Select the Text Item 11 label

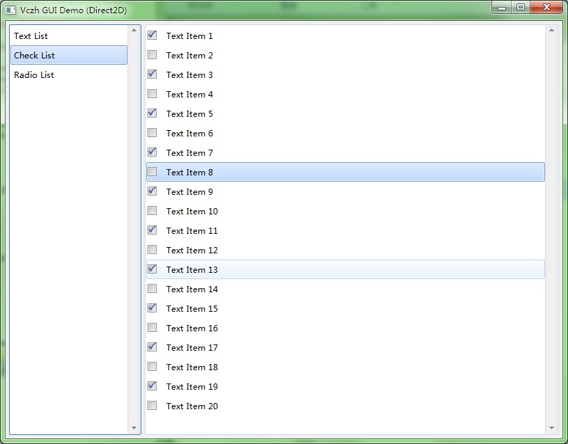(192, 231)
